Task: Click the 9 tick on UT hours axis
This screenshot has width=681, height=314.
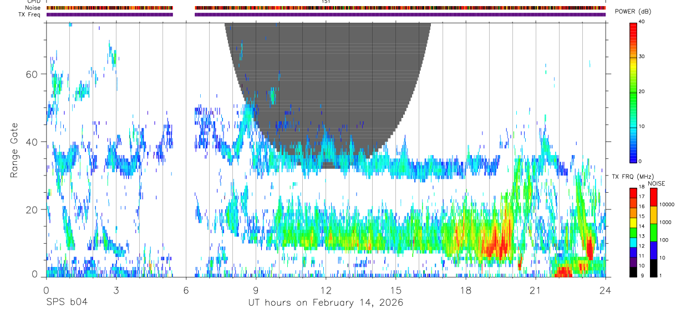Action: pyautogui.click(x=256, y=290)
